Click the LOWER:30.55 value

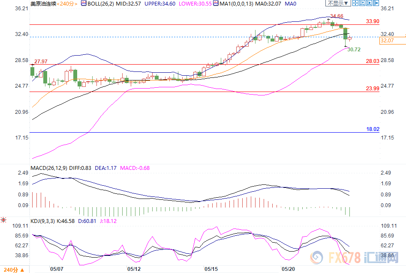(195, 3)
